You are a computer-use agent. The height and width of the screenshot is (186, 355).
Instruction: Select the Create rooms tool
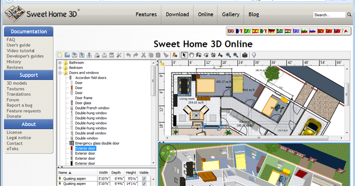[206, 55]
